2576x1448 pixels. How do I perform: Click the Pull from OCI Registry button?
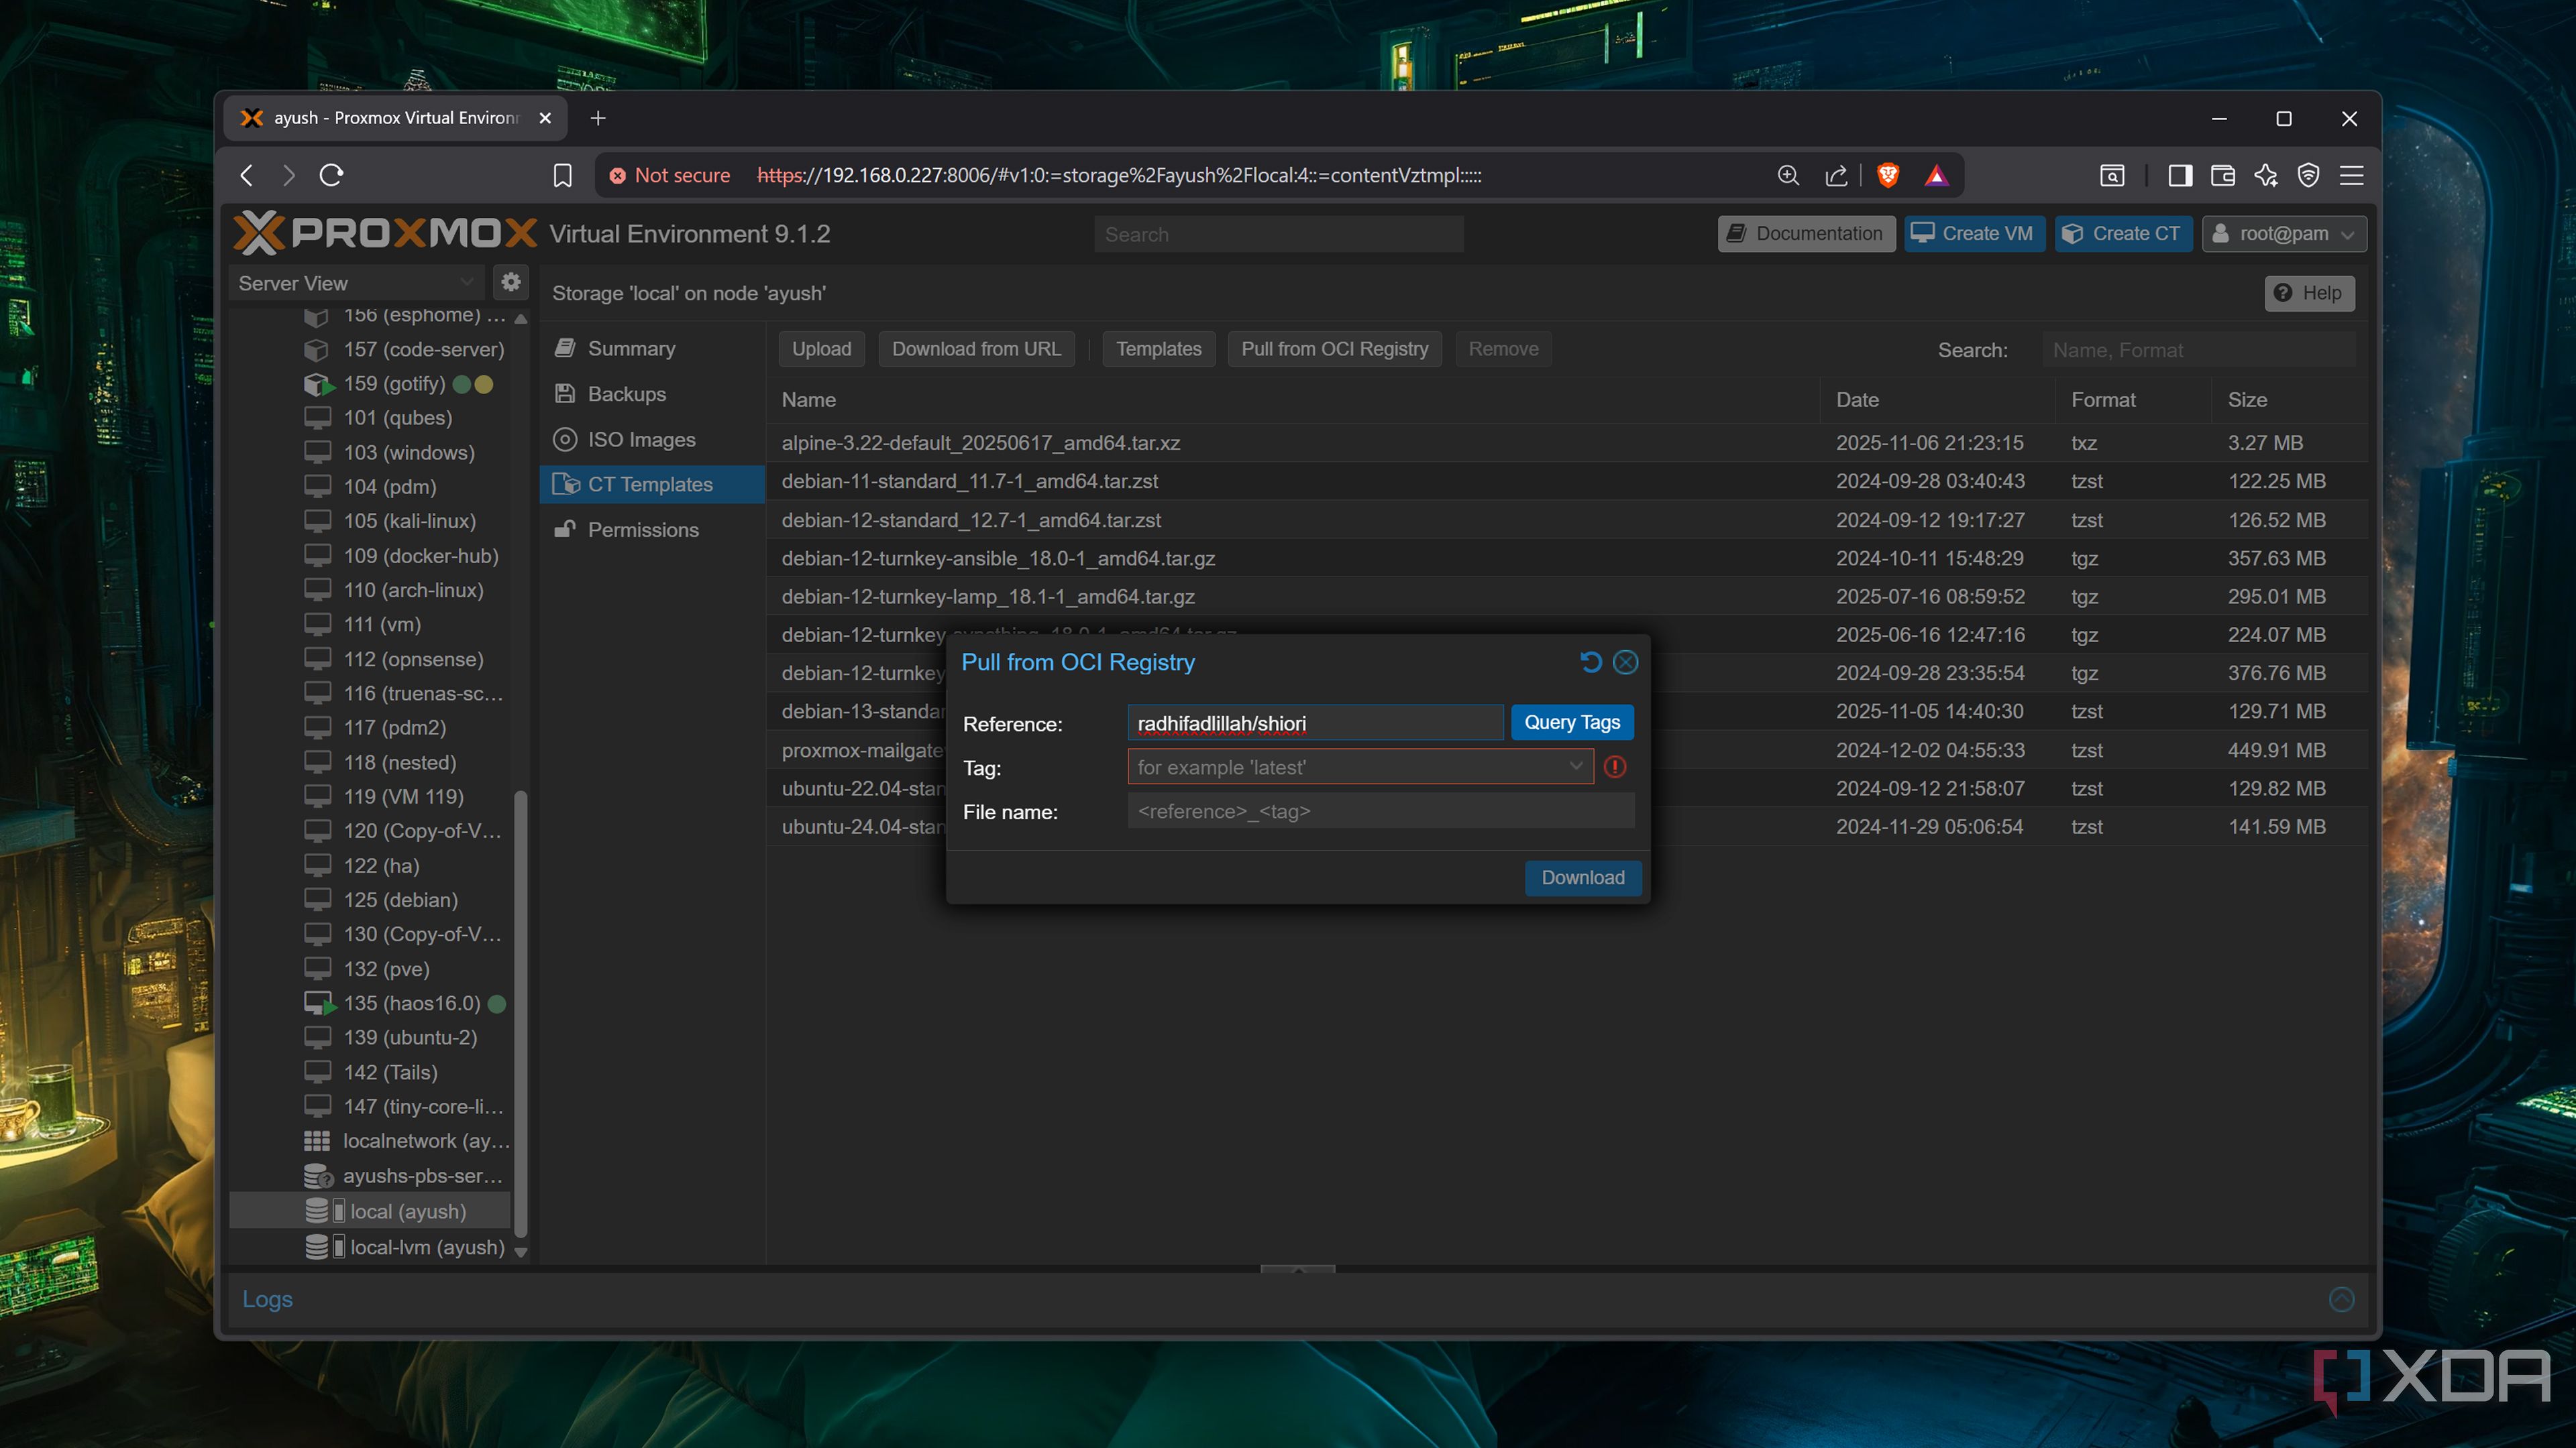click(x=1334, y=349)
